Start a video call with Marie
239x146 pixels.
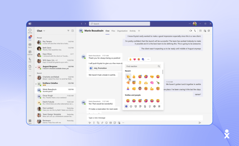(191, 31)
